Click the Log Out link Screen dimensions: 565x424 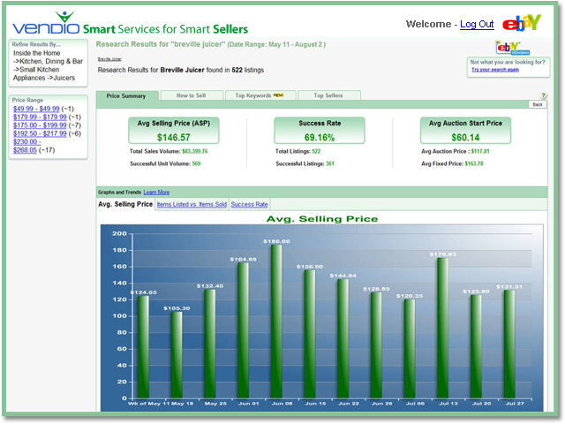[x=477, y=24]
